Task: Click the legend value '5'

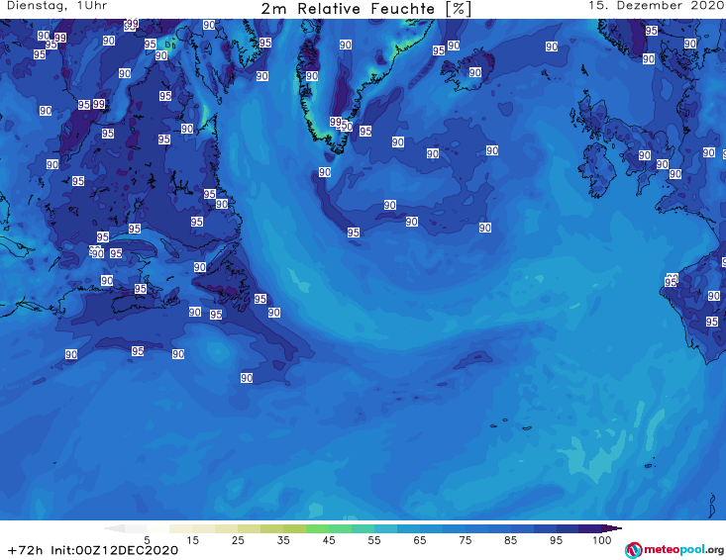Action: click(x=147, y=540)
